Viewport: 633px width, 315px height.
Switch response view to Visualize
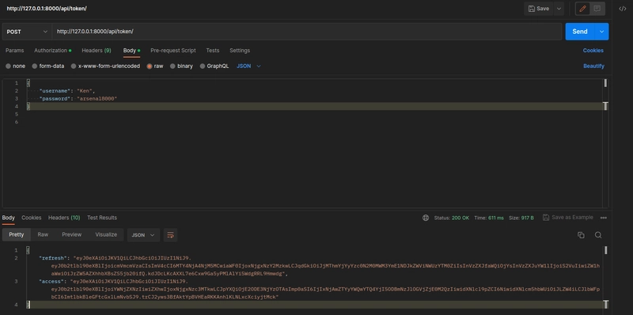point(106,234)
